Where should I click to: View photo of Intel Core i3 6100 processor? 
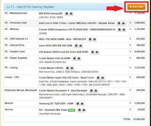point(123,23)
